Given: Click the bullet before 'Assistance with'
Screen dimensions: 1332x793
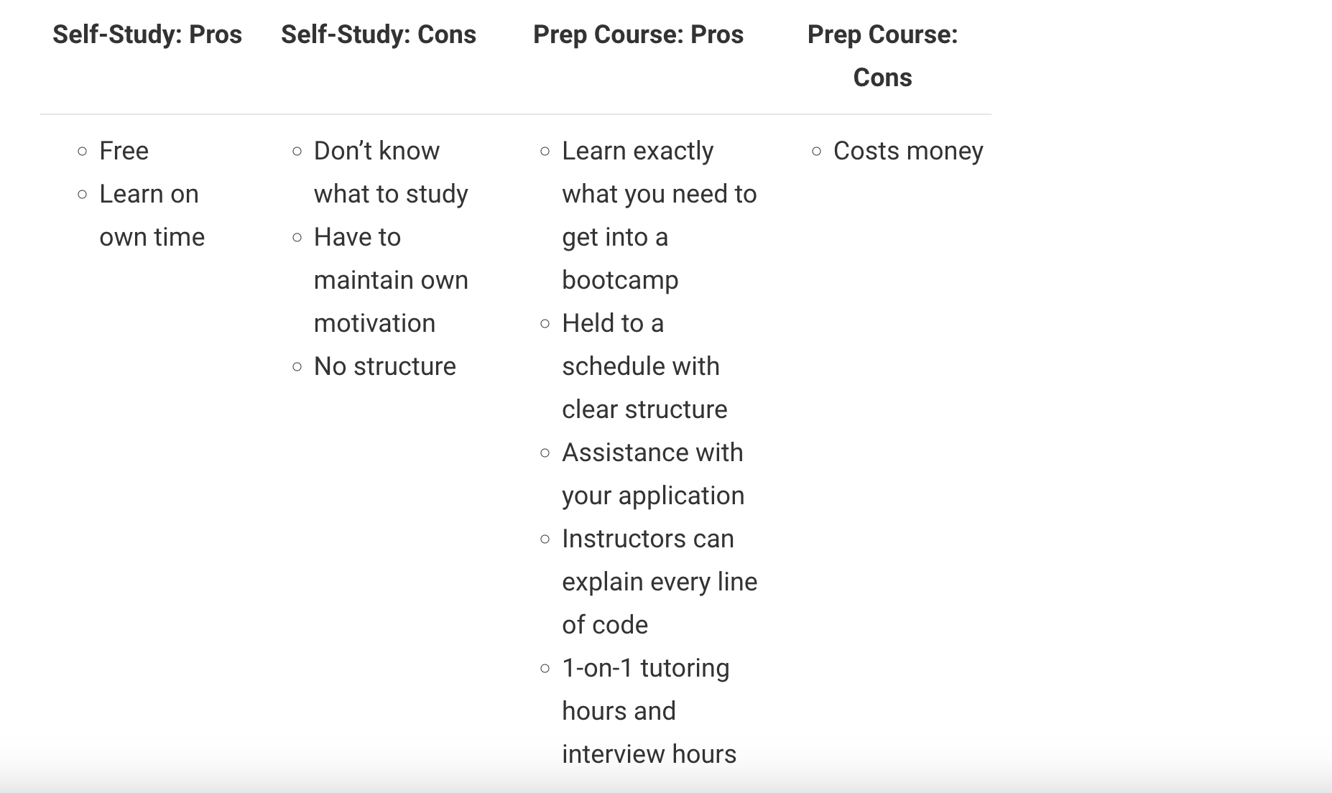Looking at the screenshot, I should [545, 453].
